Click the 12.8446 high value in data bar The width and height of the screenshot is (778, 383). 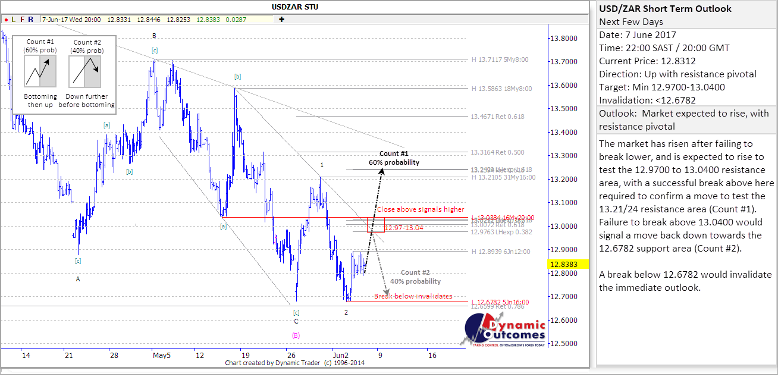[148, 19]
